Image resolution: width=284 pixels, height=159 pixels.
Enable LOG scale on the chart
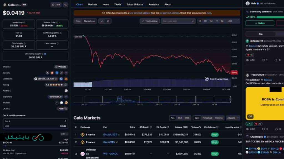[x=230, y=21]
